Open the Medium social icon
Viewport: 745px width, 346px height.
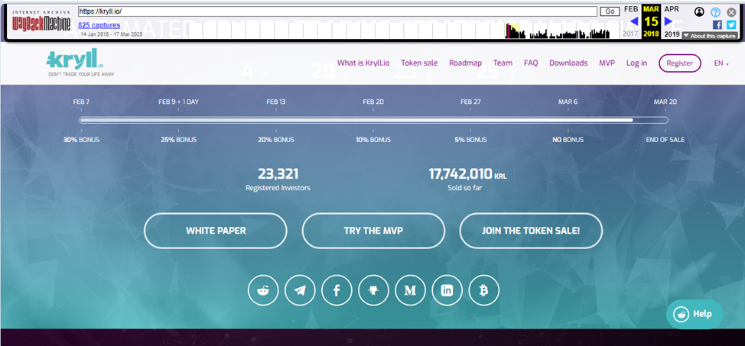pyautogui.click(x=410, y=290)
